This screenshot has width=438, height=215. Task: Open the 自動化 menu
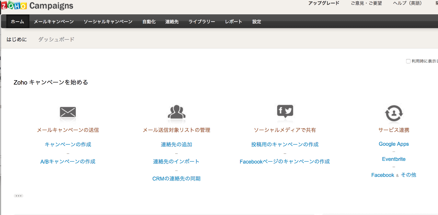[149, 22]
